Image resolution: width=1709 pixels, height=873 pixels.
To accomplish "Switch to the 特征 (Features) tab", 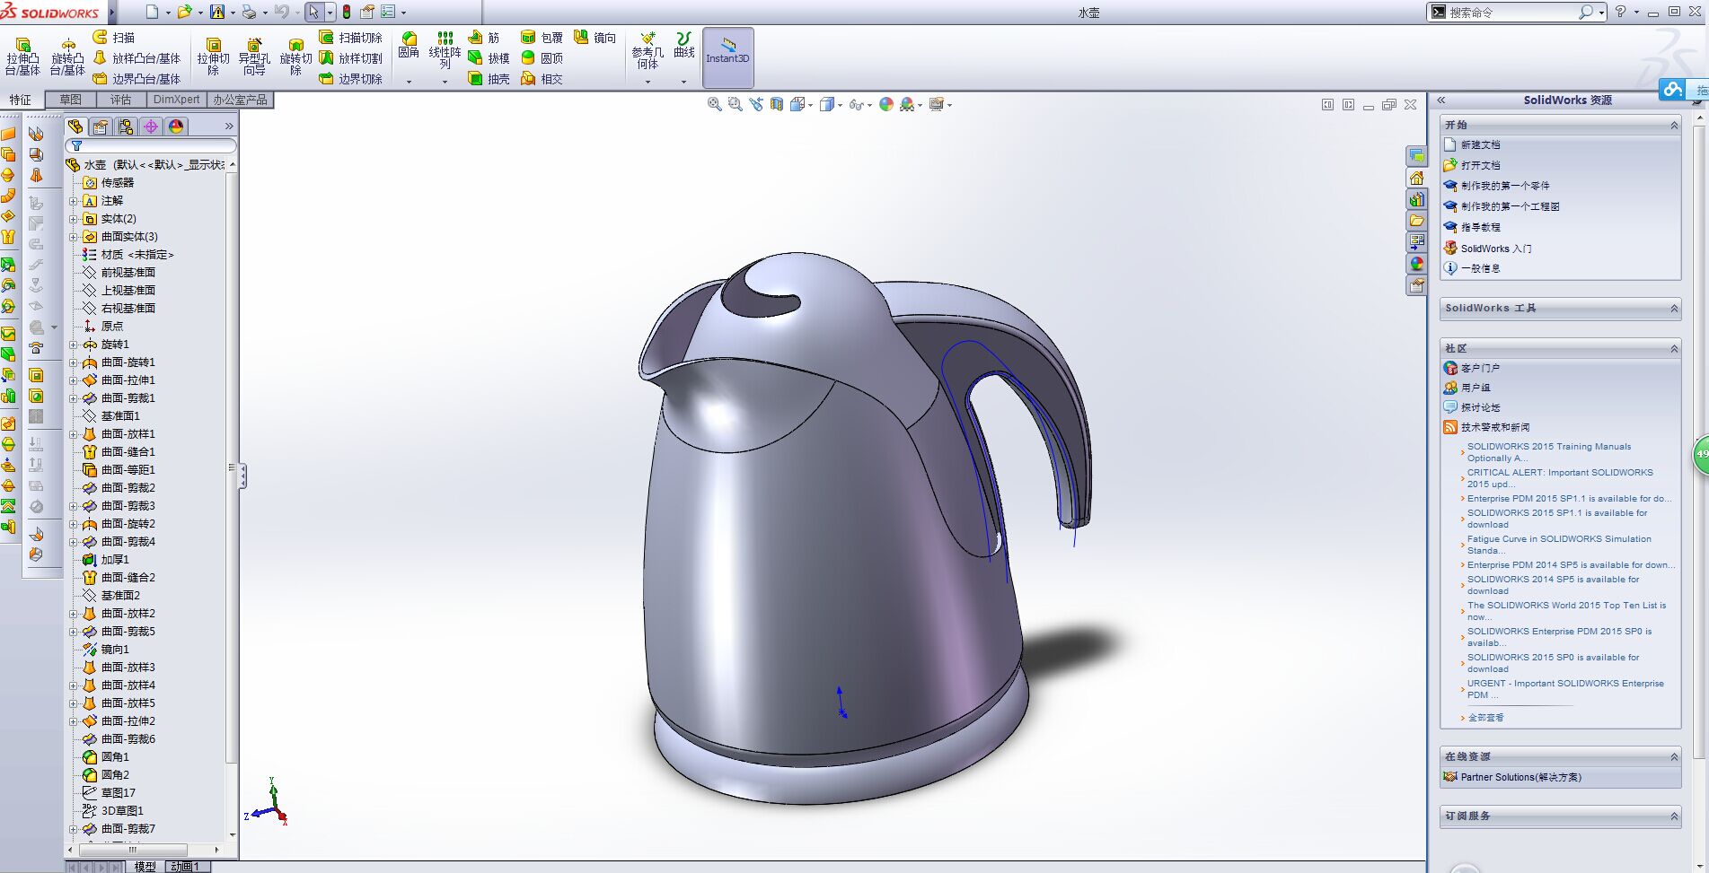I will click(x=21, y=100).
